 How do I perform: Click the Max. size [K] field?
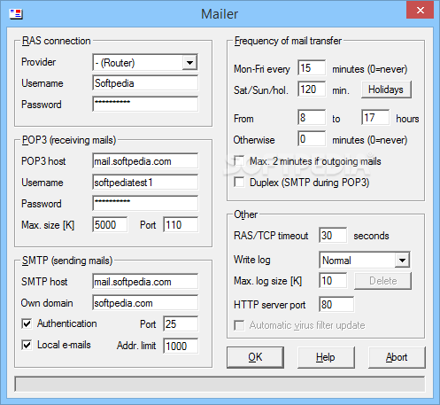(x=110, y=225)
